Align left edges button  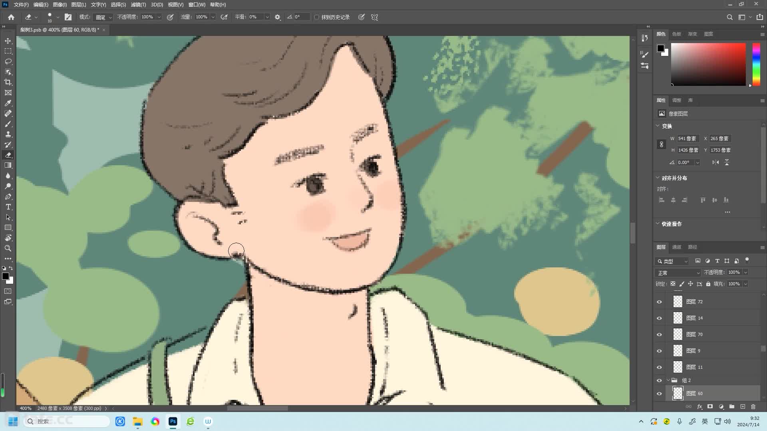coord(662,200)
